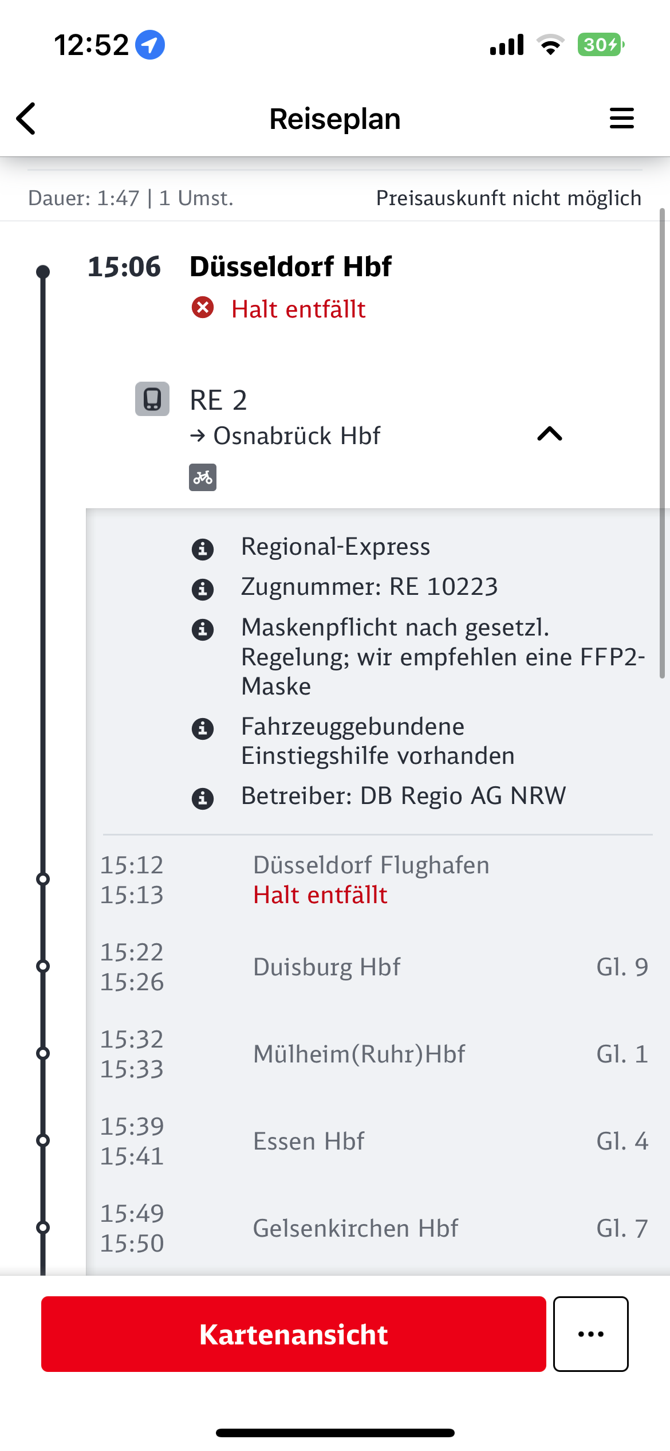Screen dimensions: 670x1451
Task: Collapse RE 2 details with the chevron
Action: click(x=550, y=434)
